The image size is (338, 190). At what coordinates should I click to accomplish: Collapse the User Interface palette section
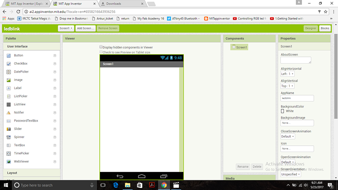[32, 46]
